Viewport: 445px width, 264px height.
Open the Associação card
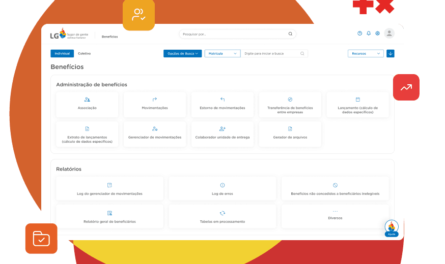(87, 104)
